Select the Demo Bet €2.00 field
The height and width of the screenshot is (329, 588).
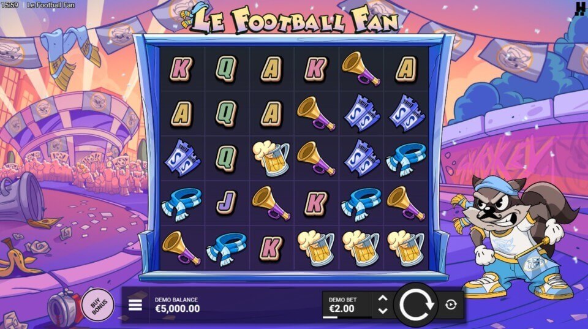click(x=347, y=304)
